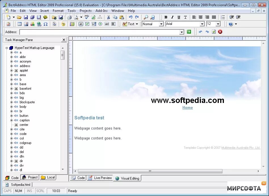Toggle underline formatting
269x196 pixels.
179,17
